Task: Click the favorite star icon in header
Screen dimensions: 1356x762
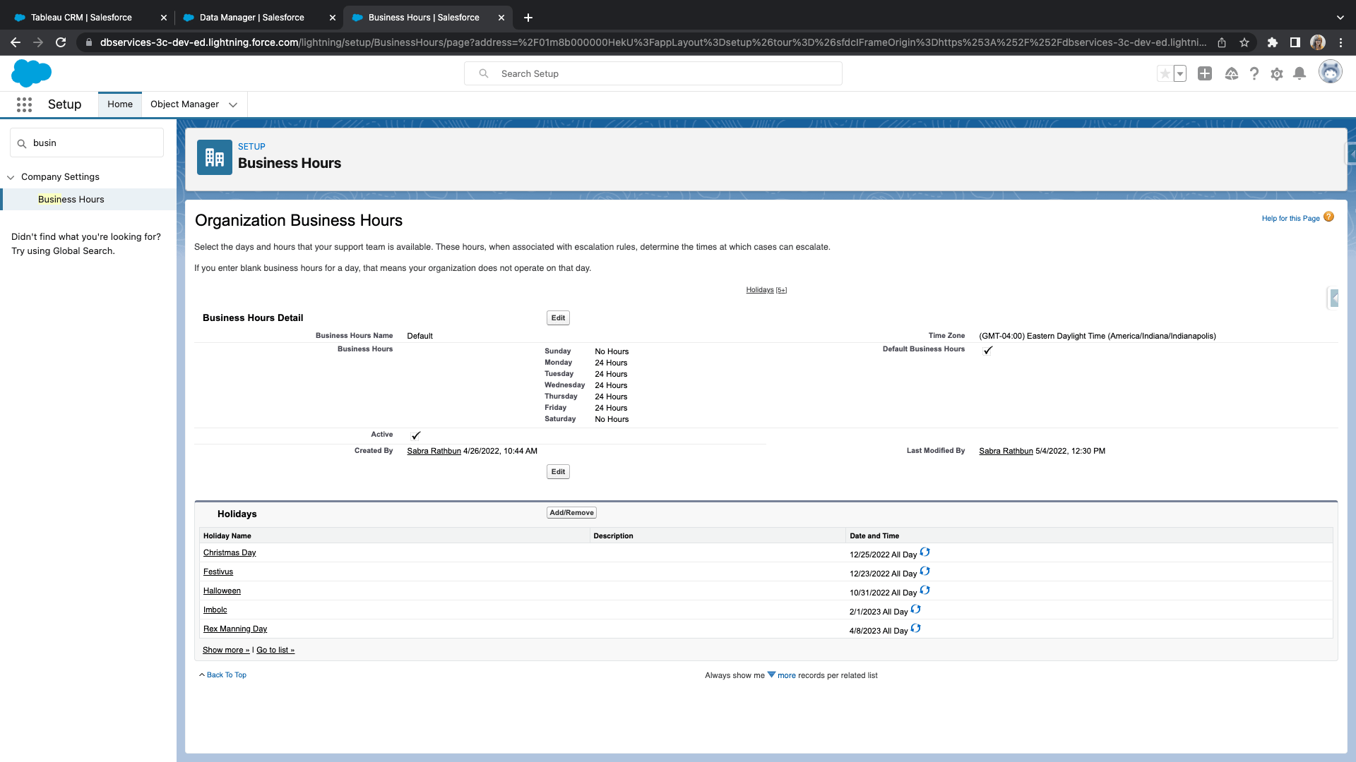Action: (1165, 73)
